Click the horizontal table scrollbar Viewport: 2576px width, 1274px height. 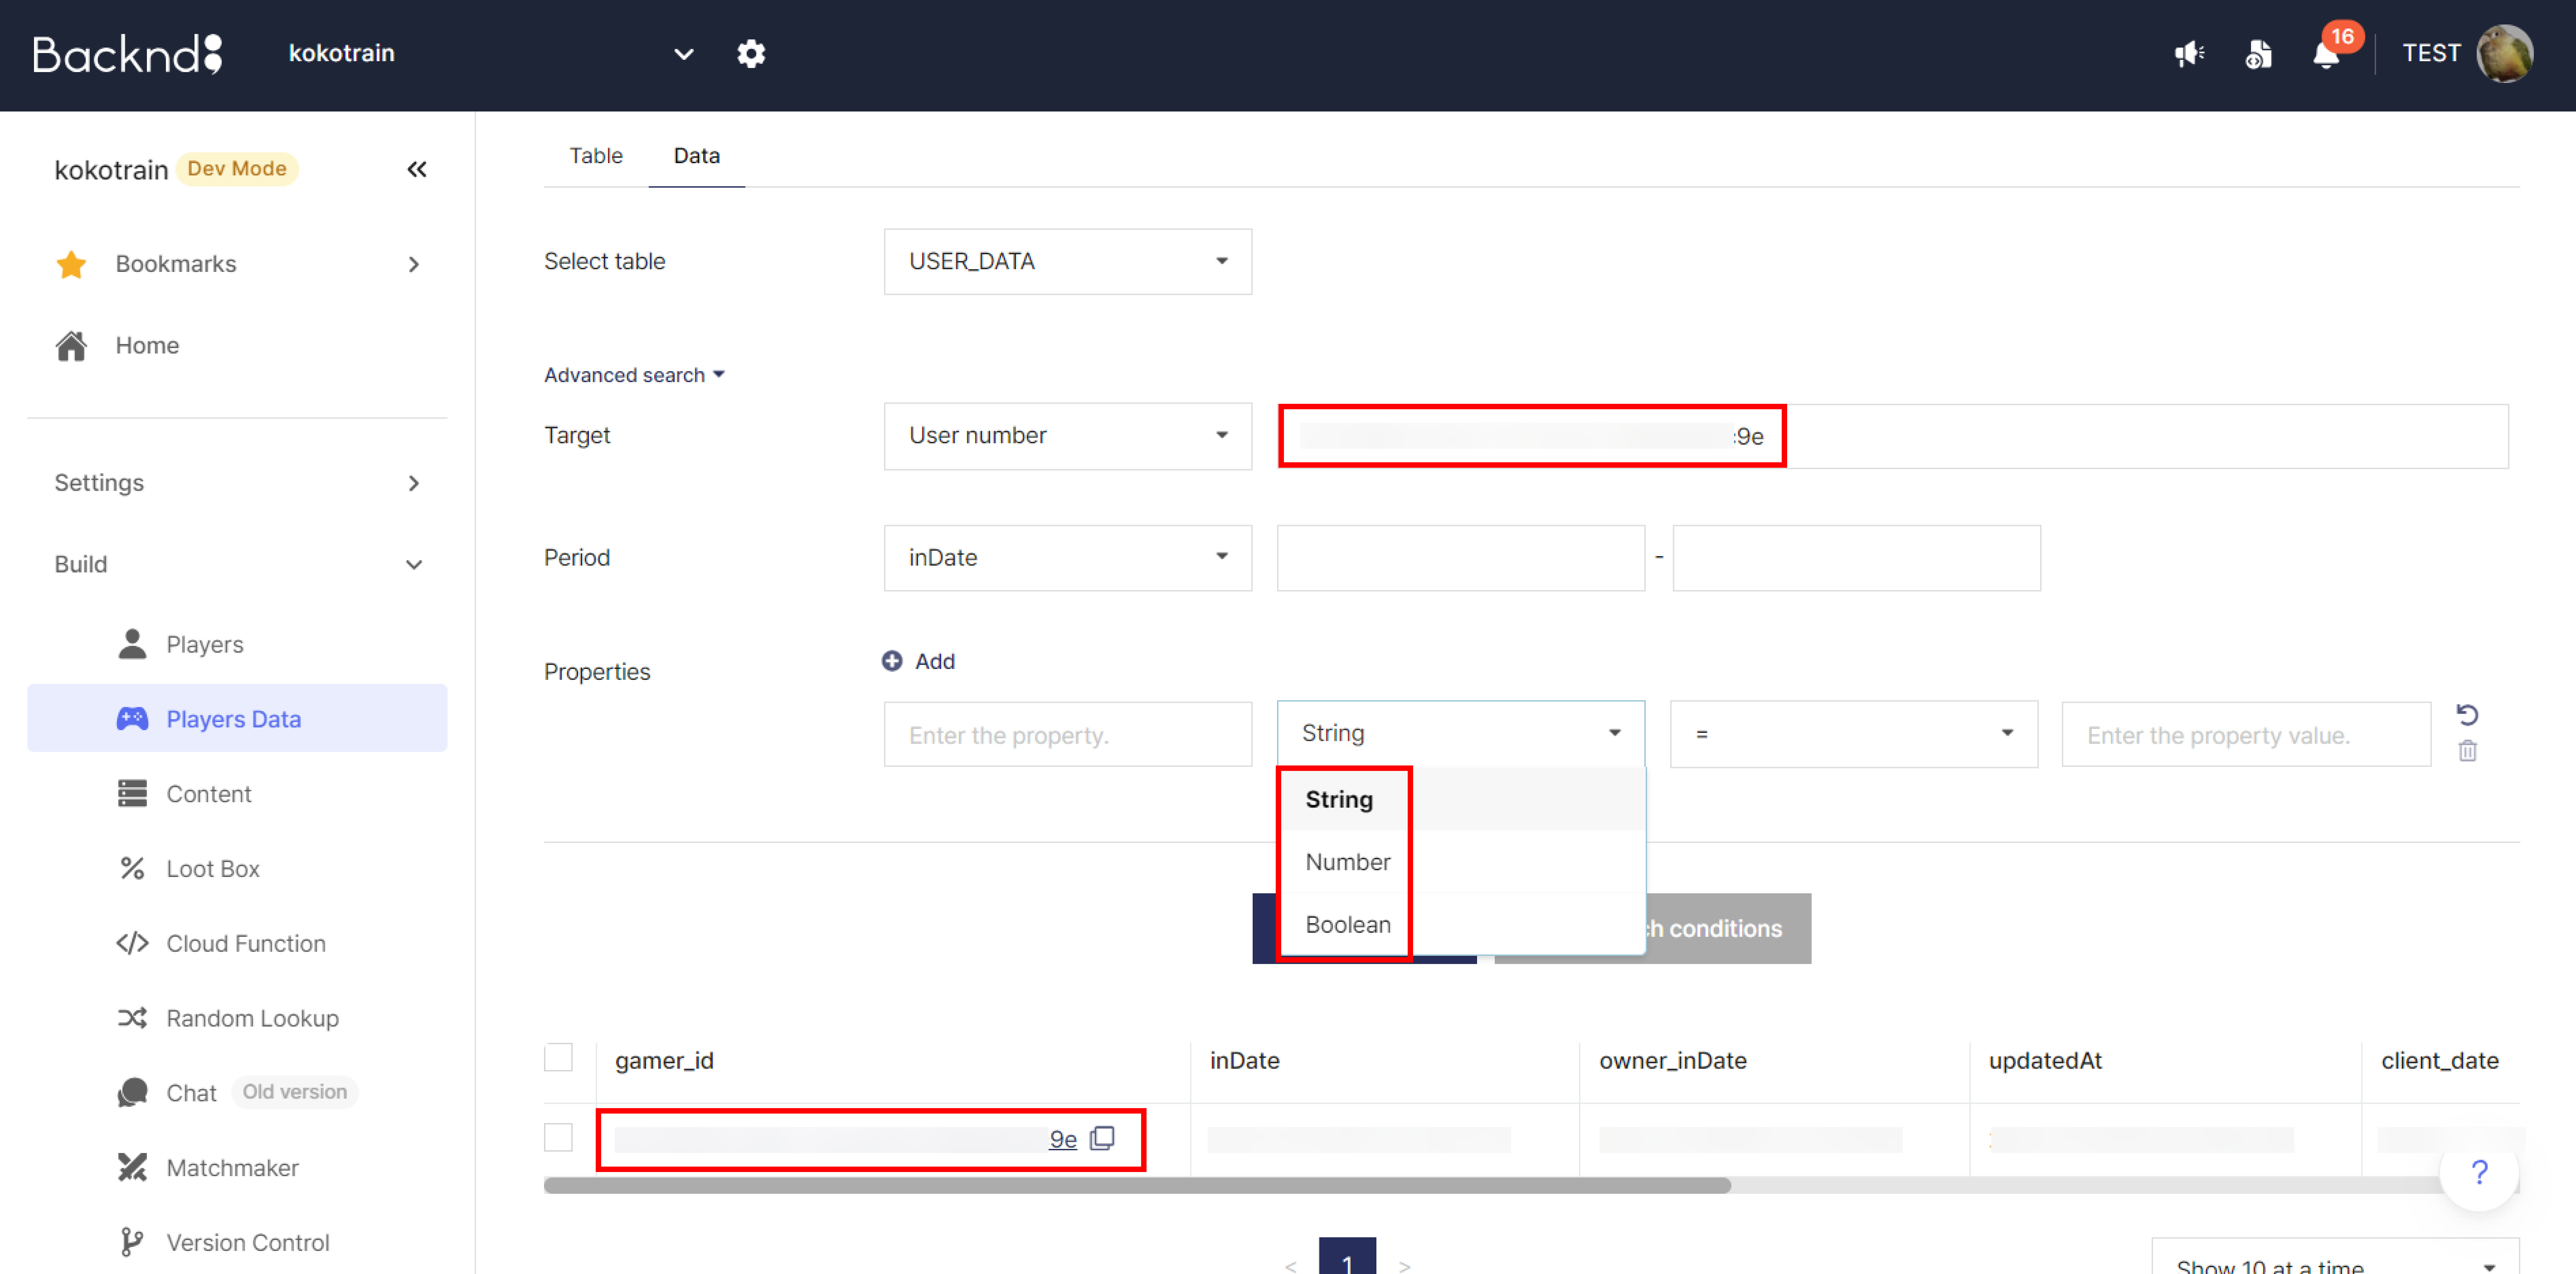[x=1137, y=1185]
